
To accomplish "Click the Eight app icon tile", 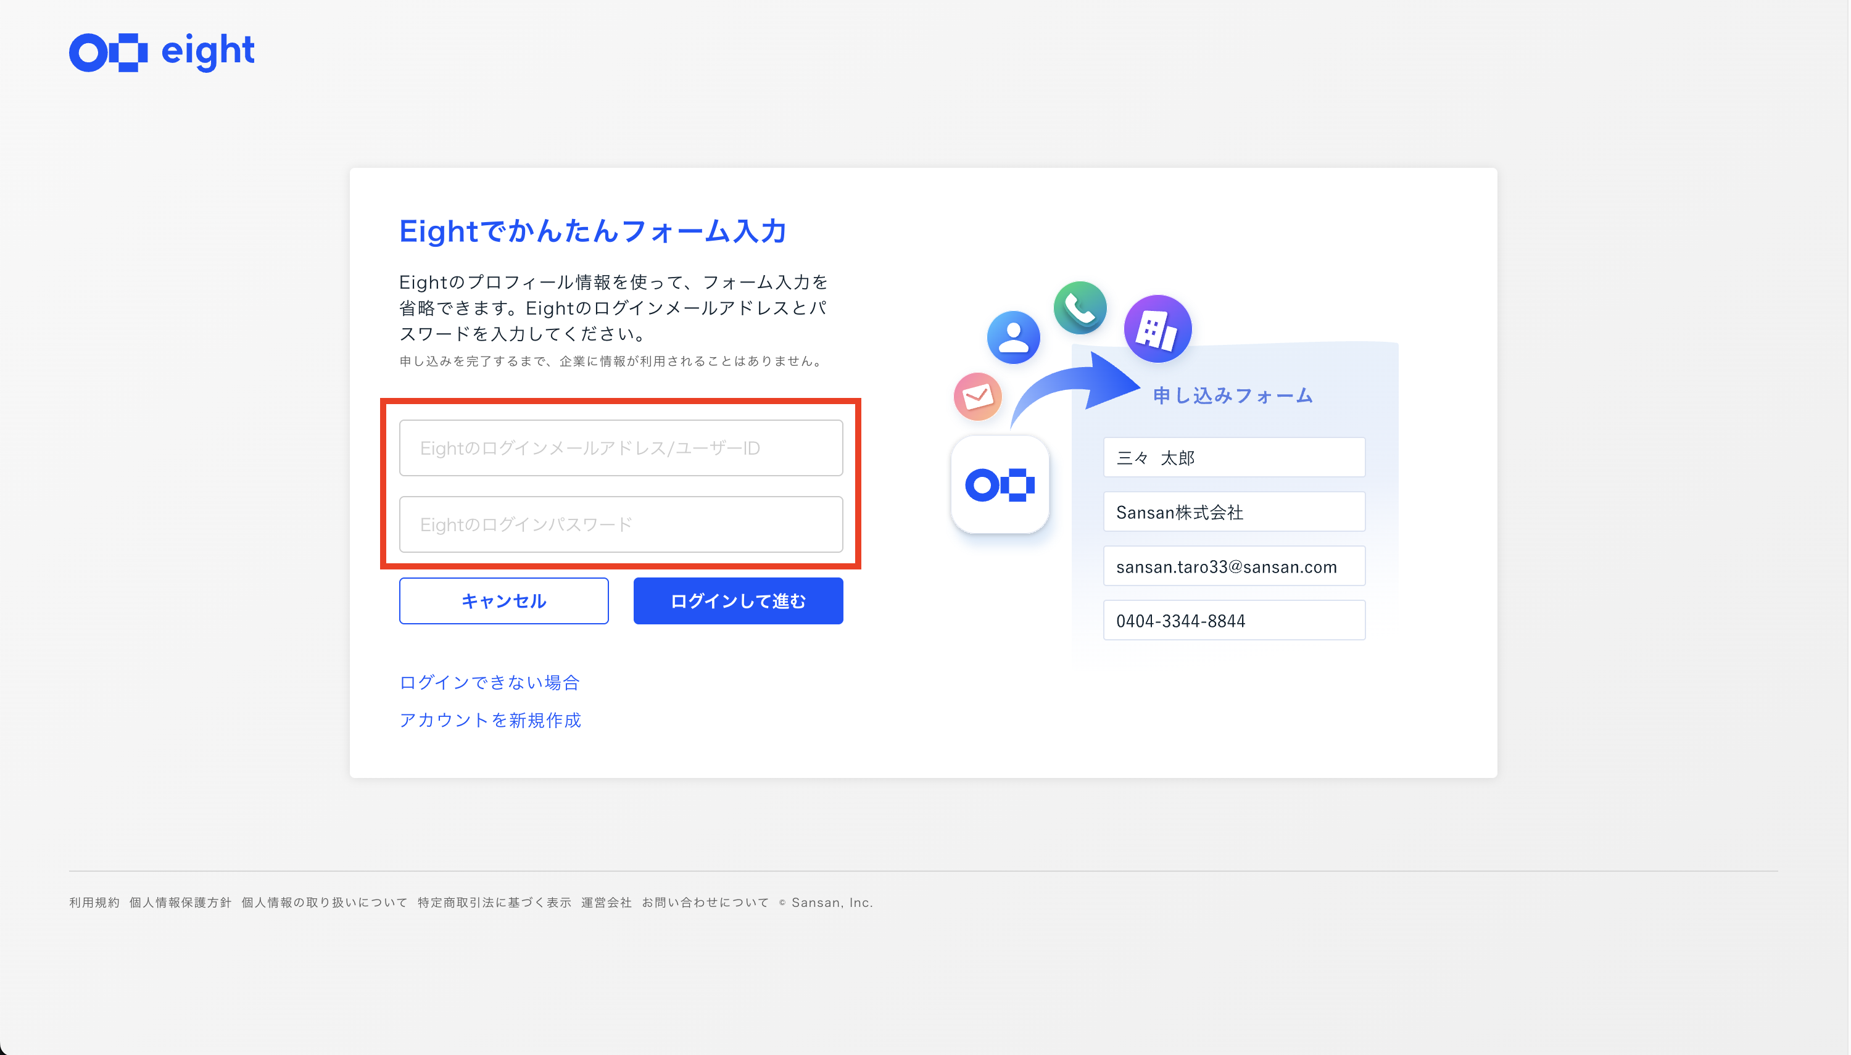I will 1000,485.
